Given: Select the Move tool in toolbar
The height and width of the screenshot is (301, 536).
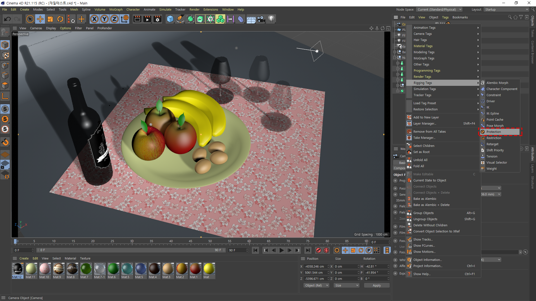Looking at the screenshot, I should pos(40,19).
